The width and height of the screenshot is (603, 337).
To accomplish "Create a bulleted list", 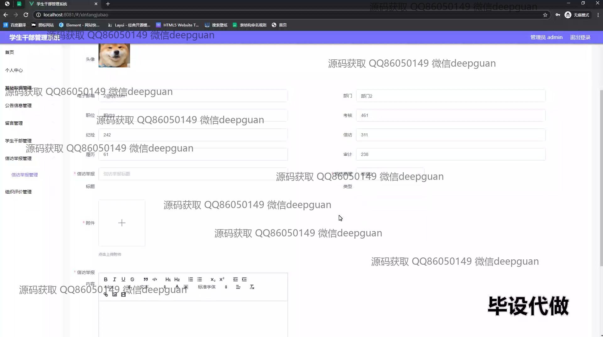I will click(x=199, y=279).
